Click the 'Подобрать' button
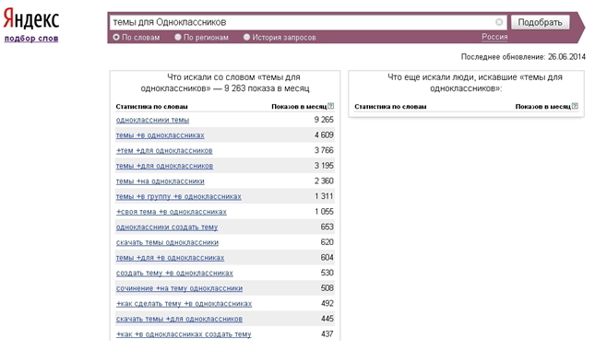 [x=540, y=22]
